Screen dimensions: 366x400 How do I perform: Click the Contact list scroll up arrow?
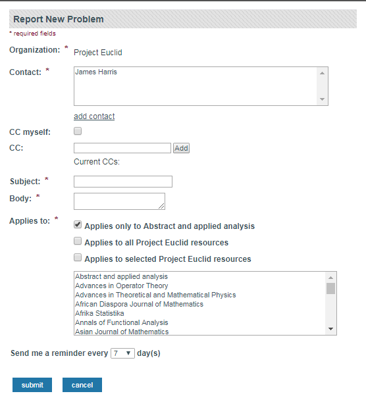pyautogui.click(x=322, y=73)
